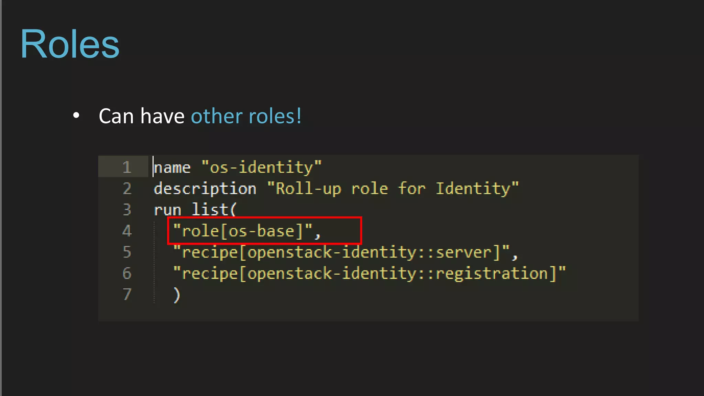Click line number 3 in gutter

(127, 209)
